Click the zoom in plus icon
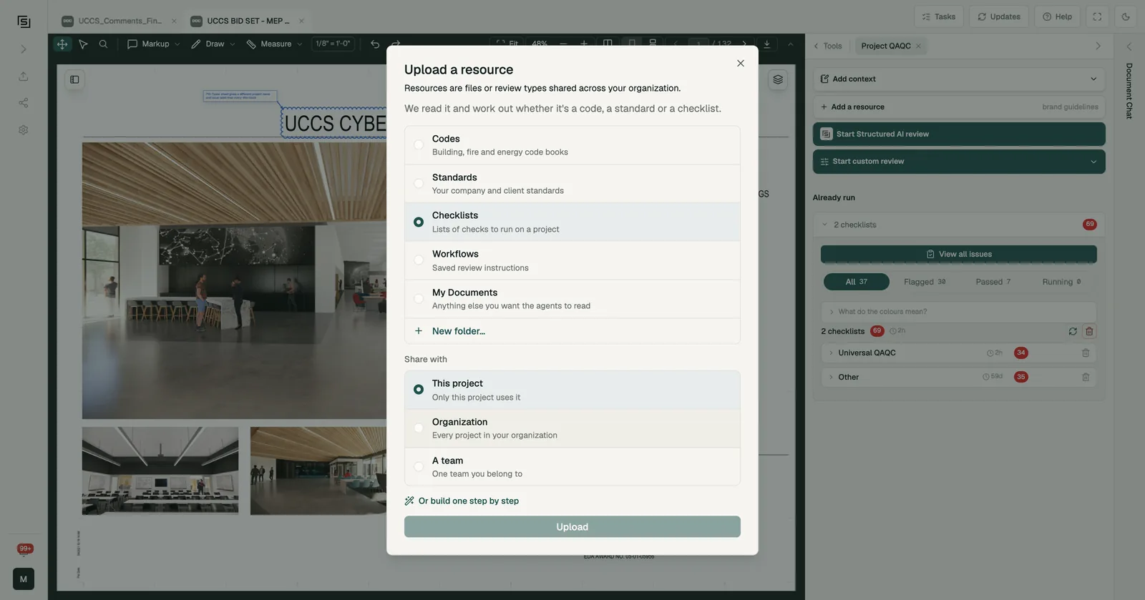 point(584,44)
